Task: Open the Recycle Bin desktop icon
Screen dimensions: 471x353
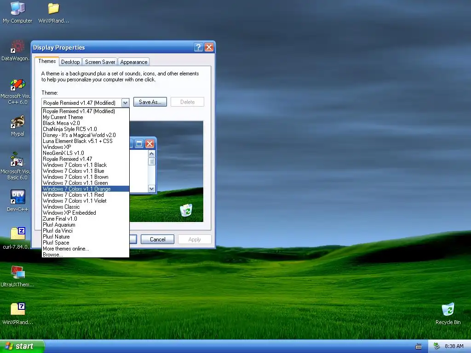Action: click(x=448, y=313)
